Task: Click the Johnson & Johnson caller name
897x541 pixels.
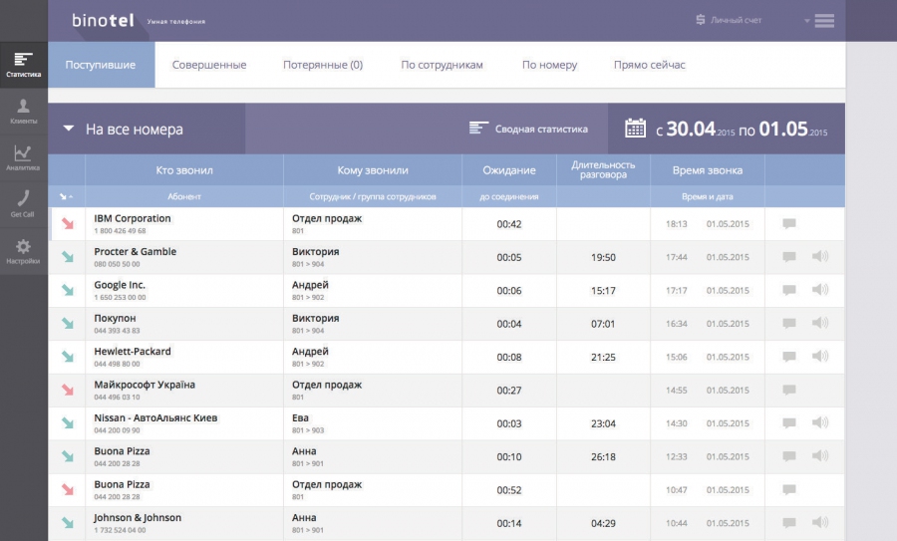Action: coord(138,517)
